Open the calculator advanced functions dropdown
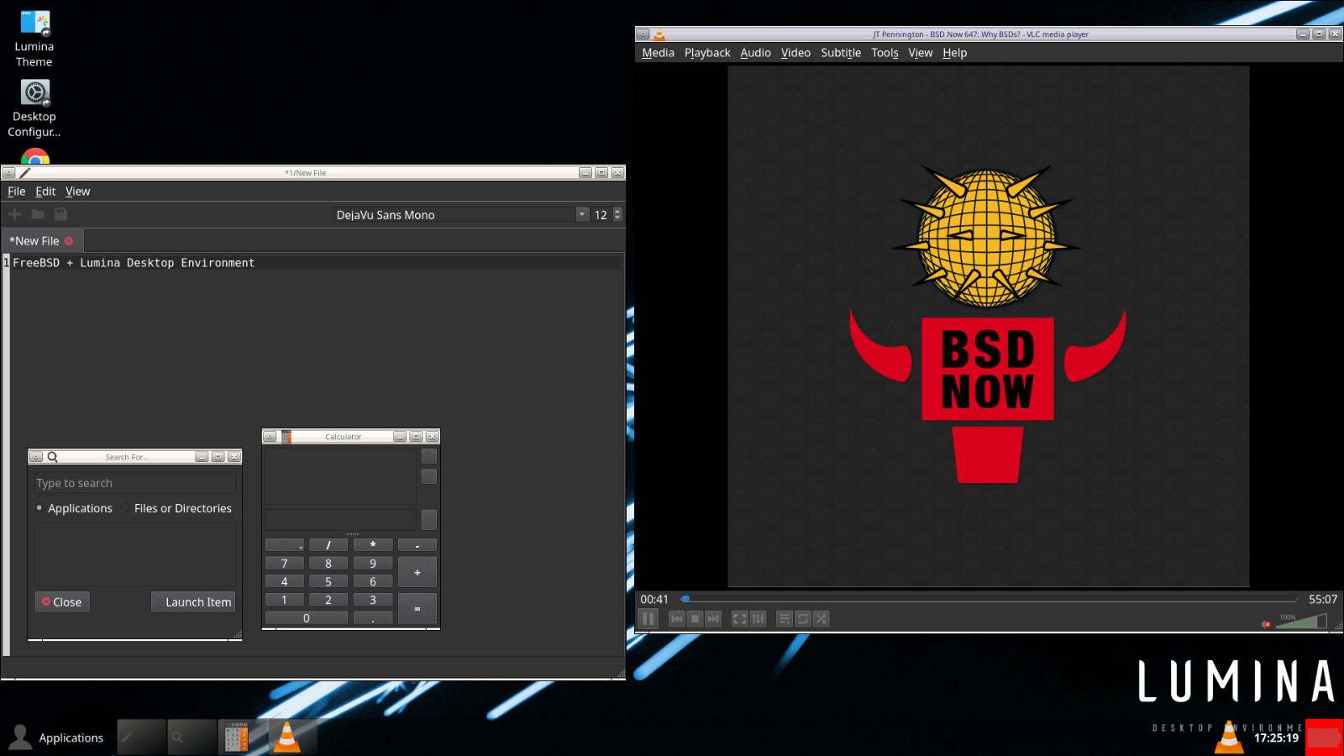Image resolution: width=1344 pixels, height=756 pixels. (x=285, y=544)
